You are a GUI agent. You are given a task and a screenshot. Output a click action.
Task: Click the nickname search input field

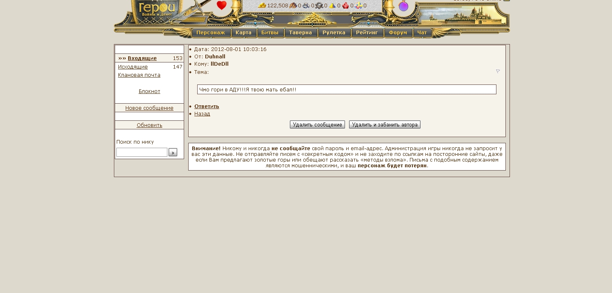coord(142,152)
